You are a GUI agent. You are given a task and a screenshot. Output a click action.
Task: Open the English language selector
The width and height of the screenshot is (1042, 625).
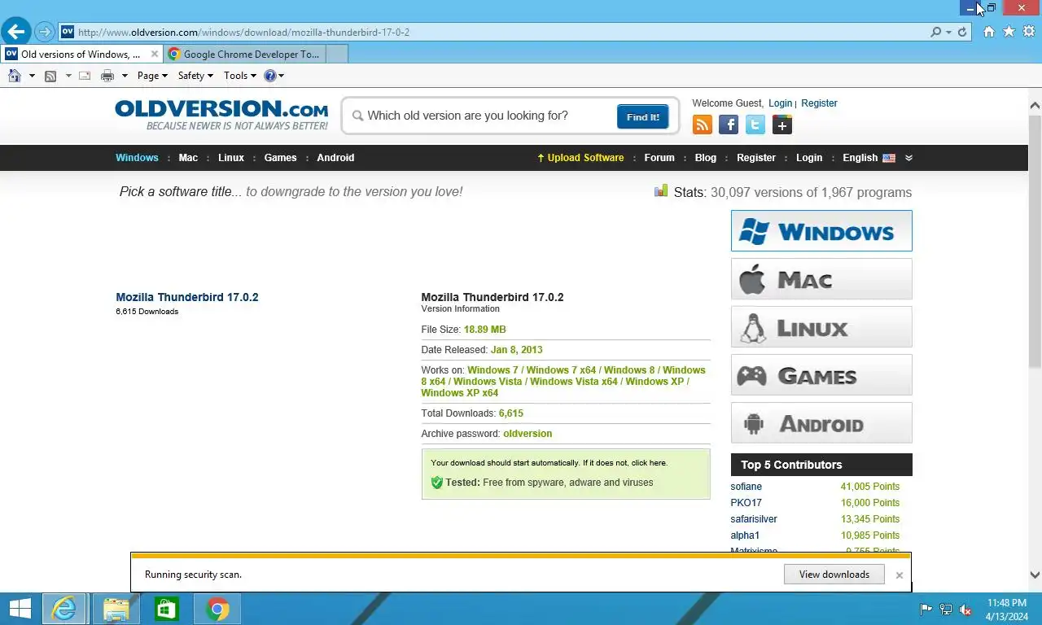(878, 158)
